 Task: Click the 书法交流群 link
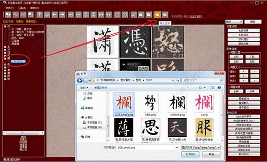(196, 17)
